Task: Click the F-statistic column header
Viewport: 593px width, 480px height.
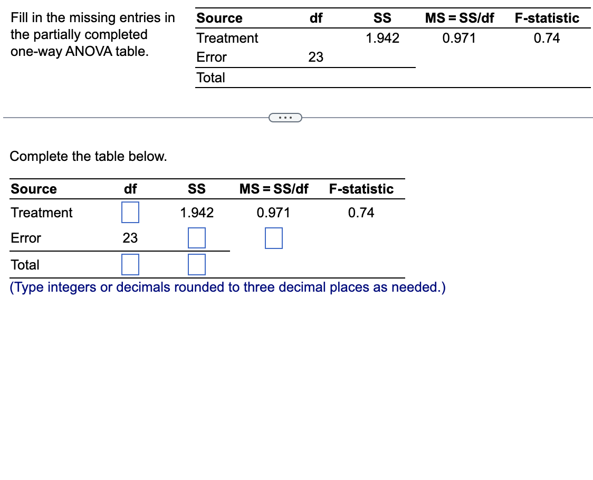Action: 362,189
